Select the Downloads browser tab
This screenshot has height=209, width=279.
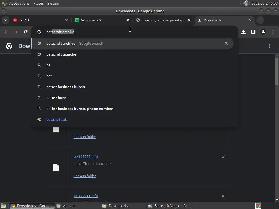click(225, 20)
